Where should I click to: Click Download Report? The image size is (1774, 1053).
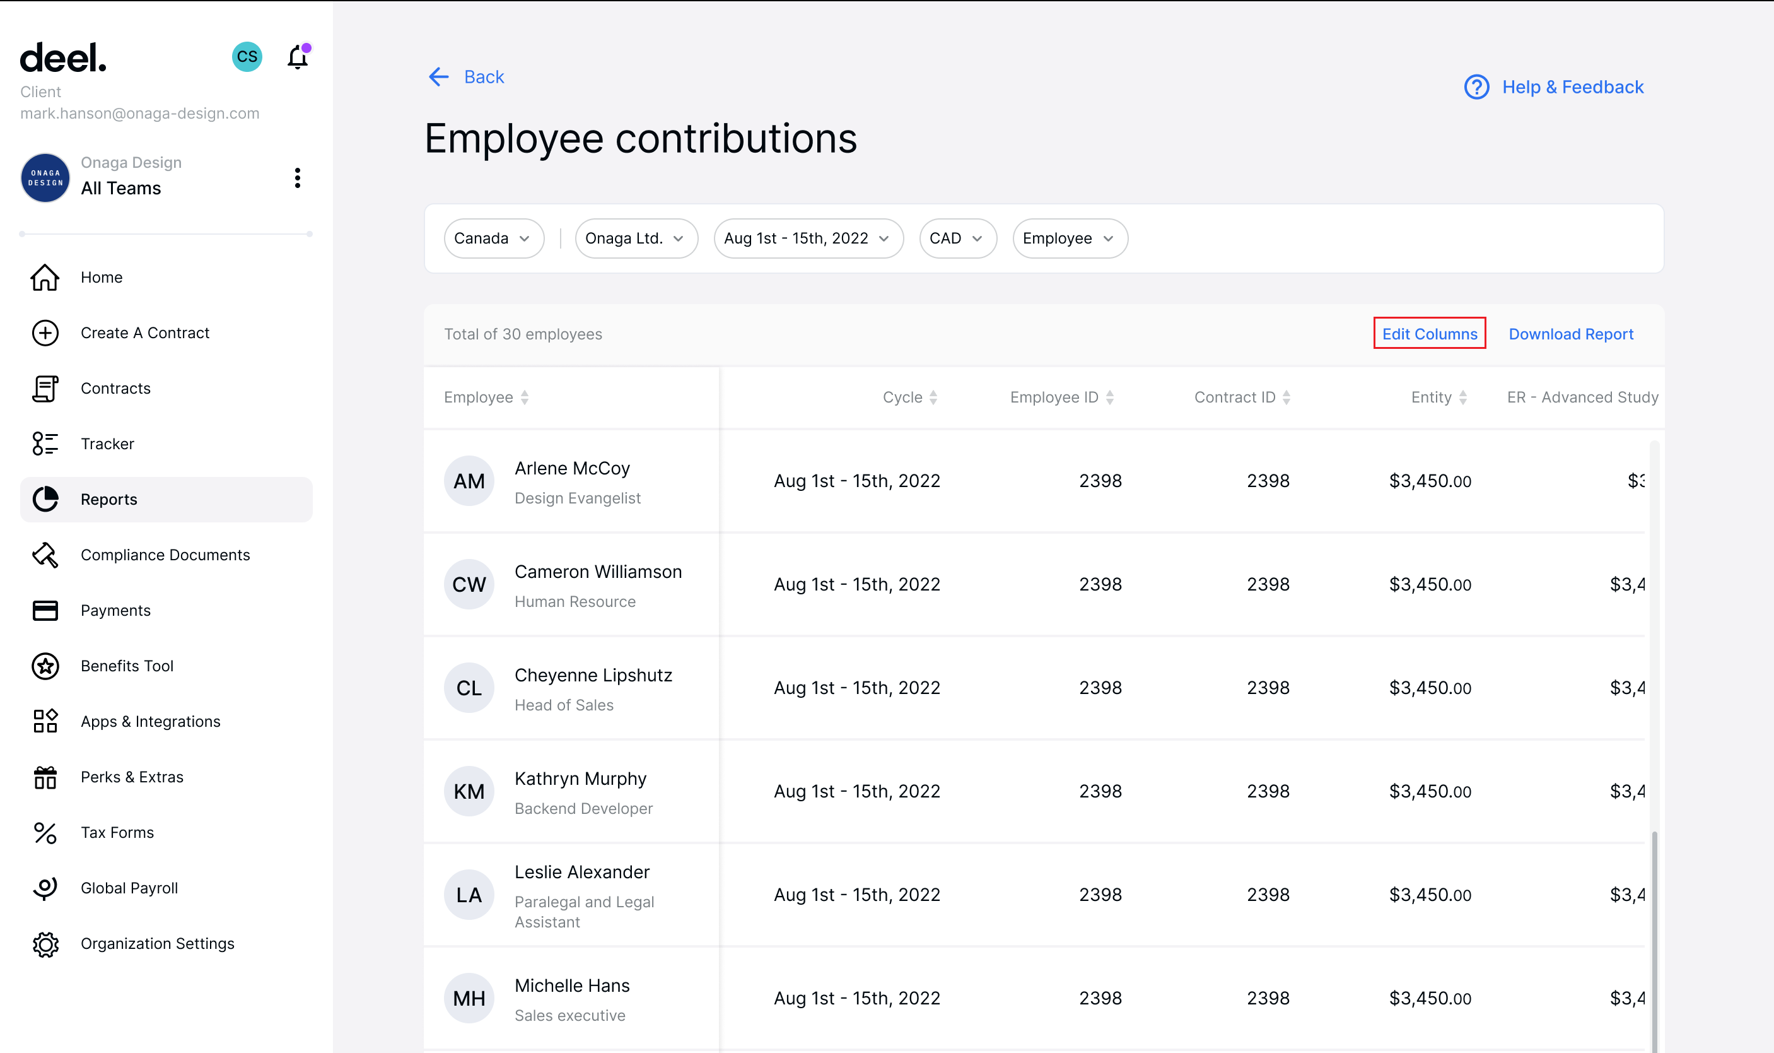[x=1571, y=334]
